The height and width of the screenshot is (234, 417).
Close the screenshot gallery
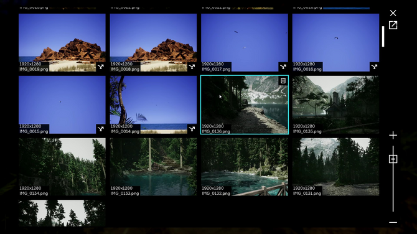393,13
